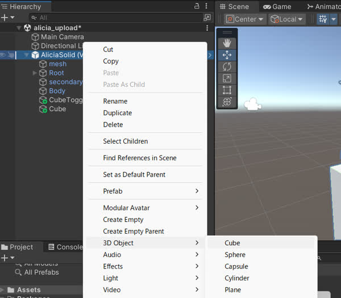Open the Center pivot mode dropdown

pyautogui.click(x=245, y=19)
